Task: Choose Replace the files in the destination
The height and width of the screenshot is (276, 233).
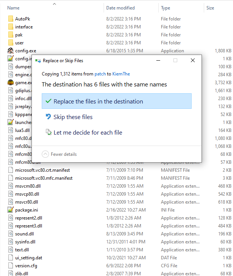Action: click(x=98, y=102)
